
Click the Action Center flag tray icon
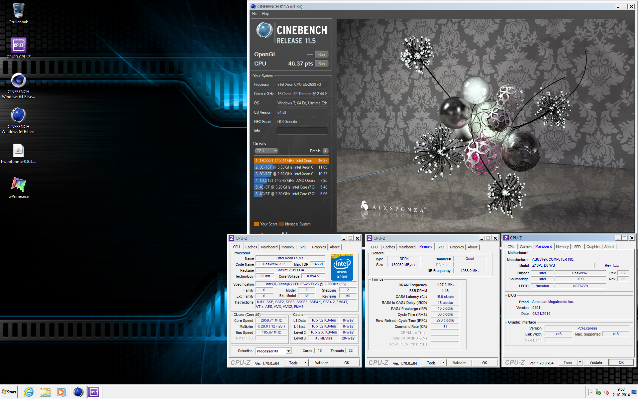click(x=590, y=392)
